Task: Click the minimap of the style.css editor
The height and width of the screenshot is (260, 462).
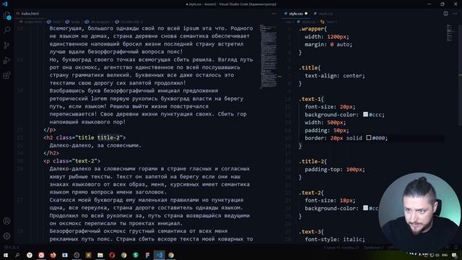Action: pos(450,33)
